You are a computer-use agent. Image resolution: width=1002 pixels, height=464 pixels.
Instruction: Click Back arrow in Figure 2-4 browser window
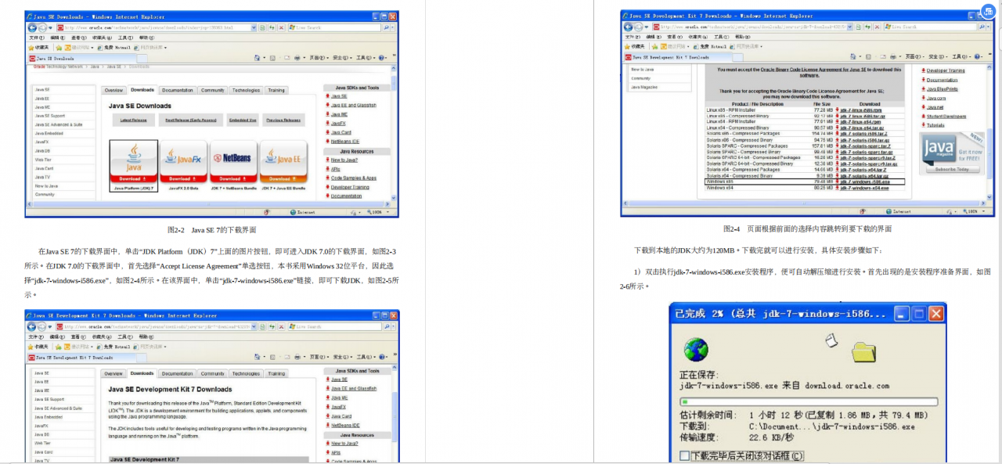(x=628, y=27)
